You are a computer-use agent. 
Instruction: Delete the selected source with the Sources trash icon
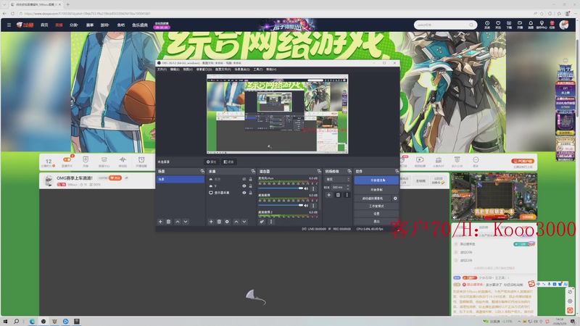tap(219, 222)
